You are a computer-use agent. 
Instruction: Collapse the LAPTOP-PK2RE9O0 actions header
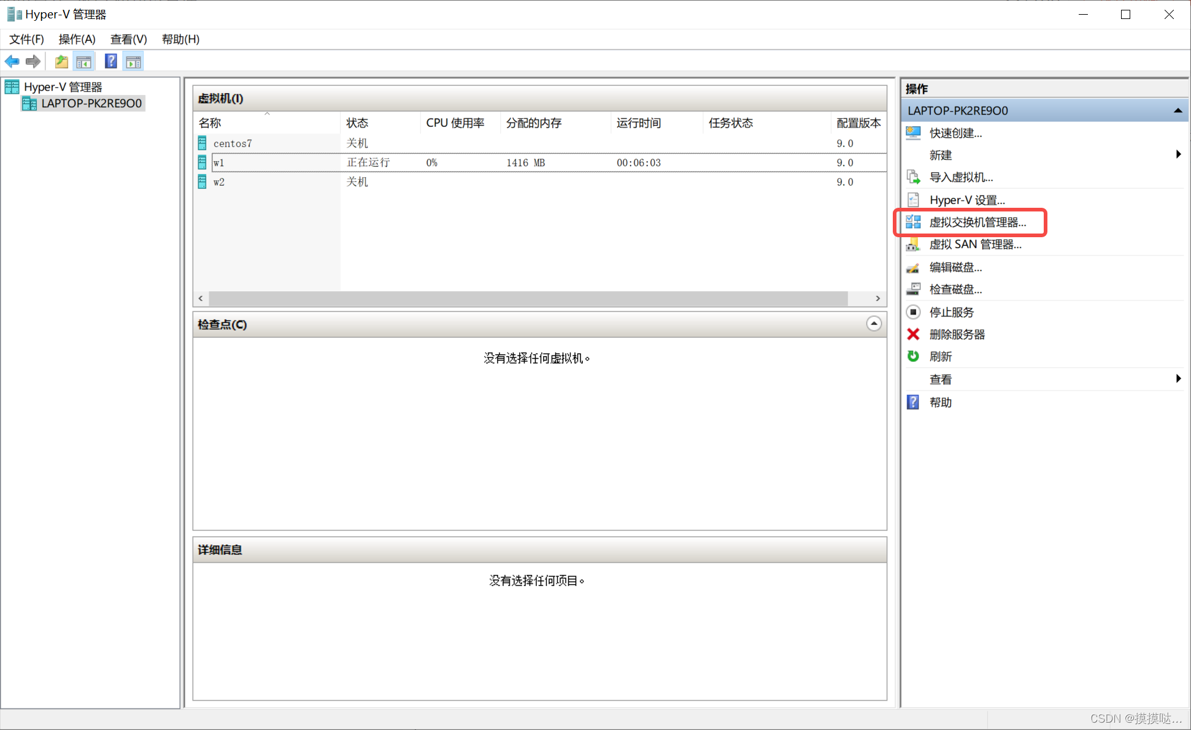[1178, 111]
